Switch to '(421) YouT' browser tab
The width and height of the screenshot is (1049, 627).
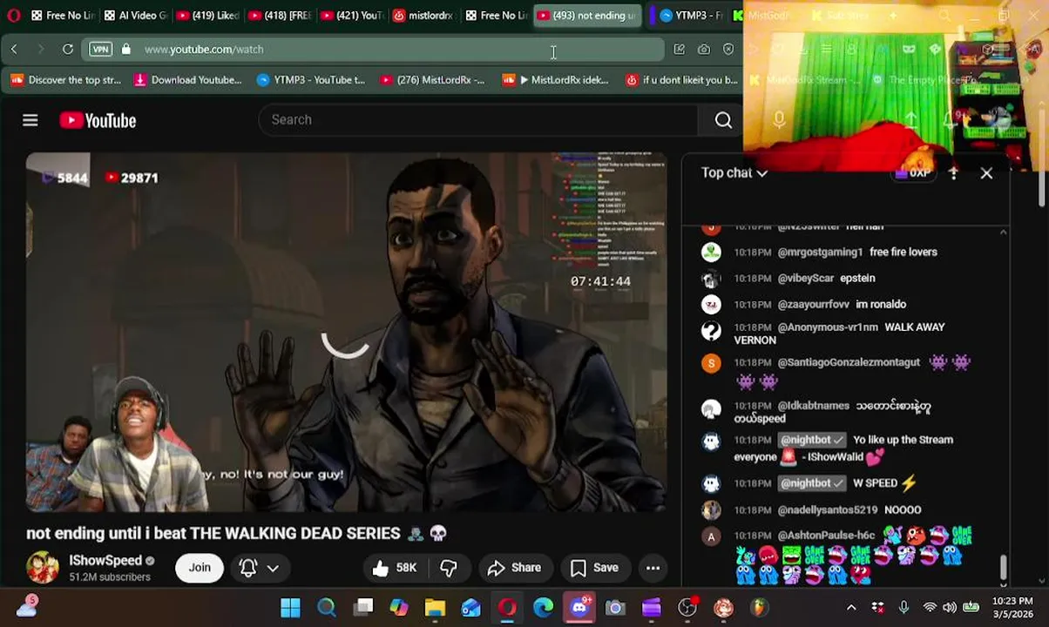click(x=351, y=16)
